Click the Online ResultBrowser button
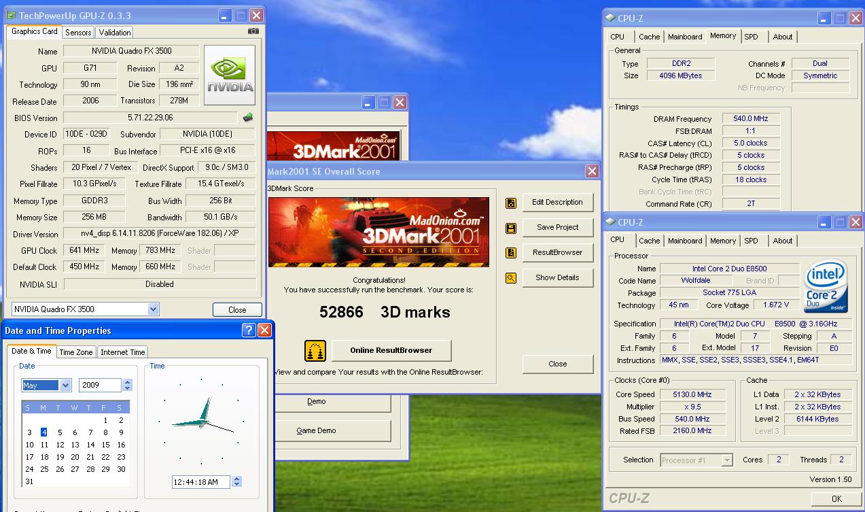Viewport: 865px width, 512px height. (x=391, y=351)
